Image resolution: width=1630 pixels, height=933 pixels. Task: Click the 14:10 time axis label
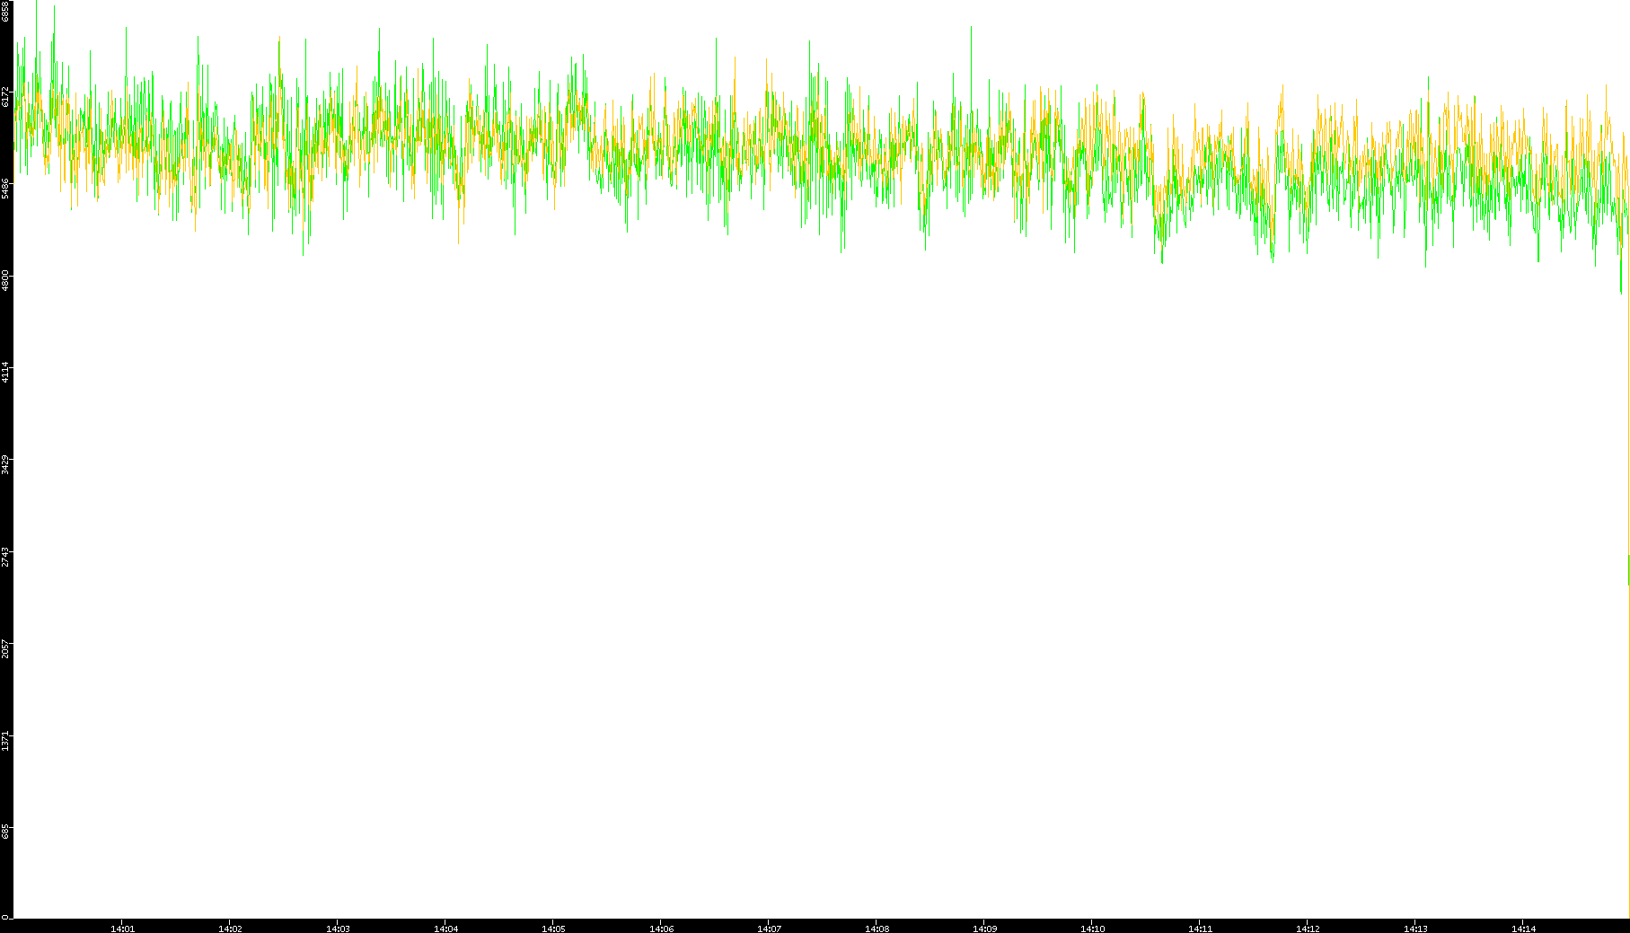[x=1092, y=928]
